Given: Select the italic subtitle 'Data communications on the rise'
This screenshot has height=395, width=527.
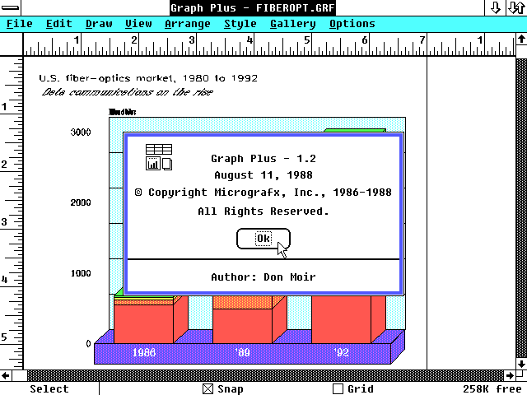Looking at the screenshot, I should click(x=128, y=92).
